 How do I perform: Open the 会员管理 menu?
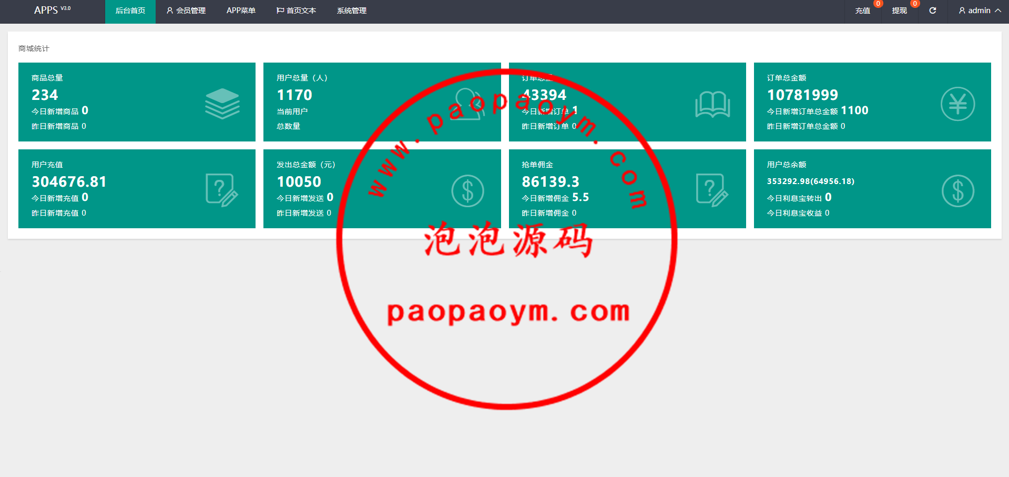(186, 11)
